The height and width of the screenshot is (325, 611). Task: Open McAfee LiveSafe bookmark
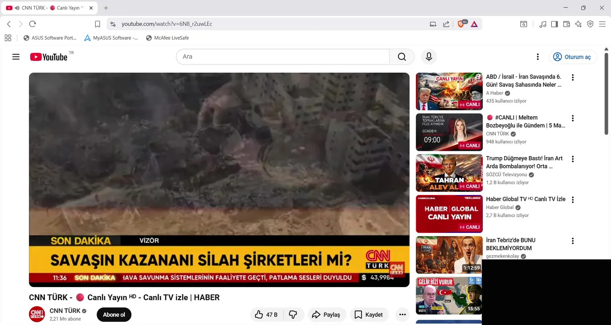tap(167, 38)
